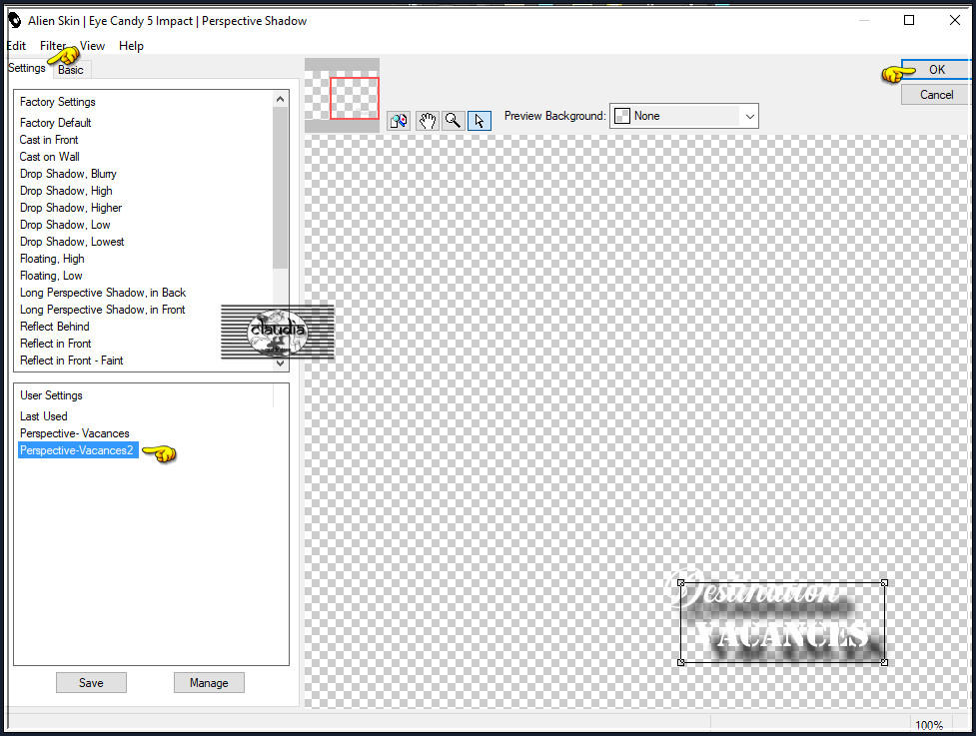Viewport: 976px width, 736px height.
Task: Select Reflect in Front - Faint preset
Action: pyautogui.click(x=72, y=361)
